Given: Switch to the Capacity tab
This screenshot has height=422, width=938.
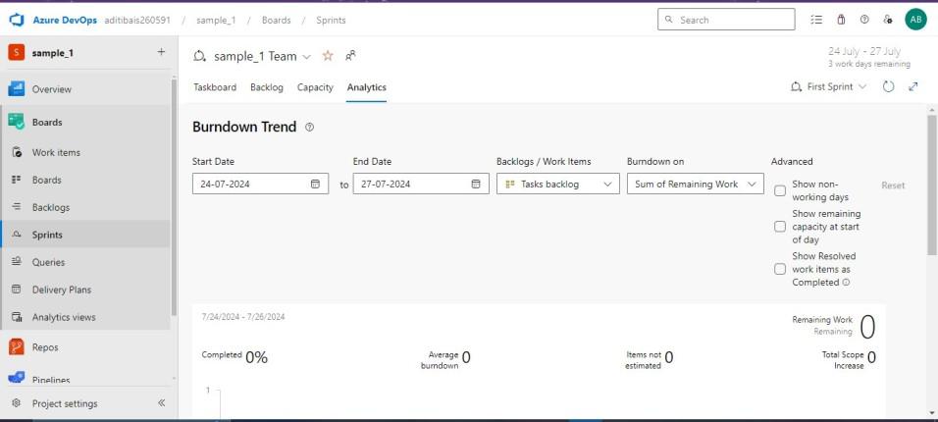Looking at the screenshot, I should pos(315,87).
